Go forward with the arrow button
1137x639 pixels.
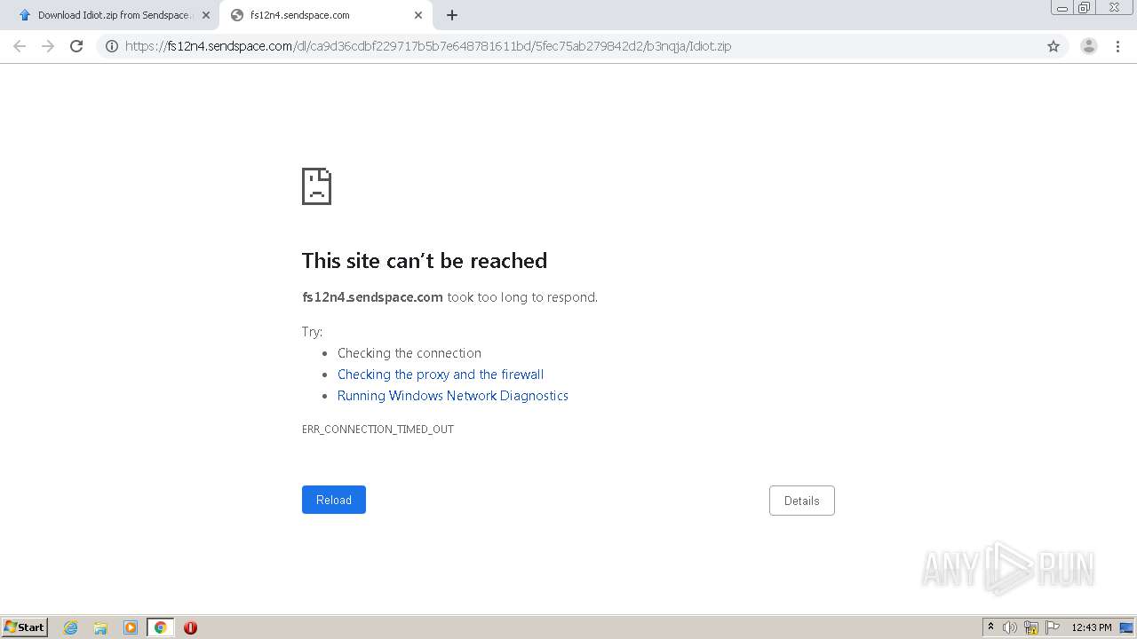coord(48,46)
